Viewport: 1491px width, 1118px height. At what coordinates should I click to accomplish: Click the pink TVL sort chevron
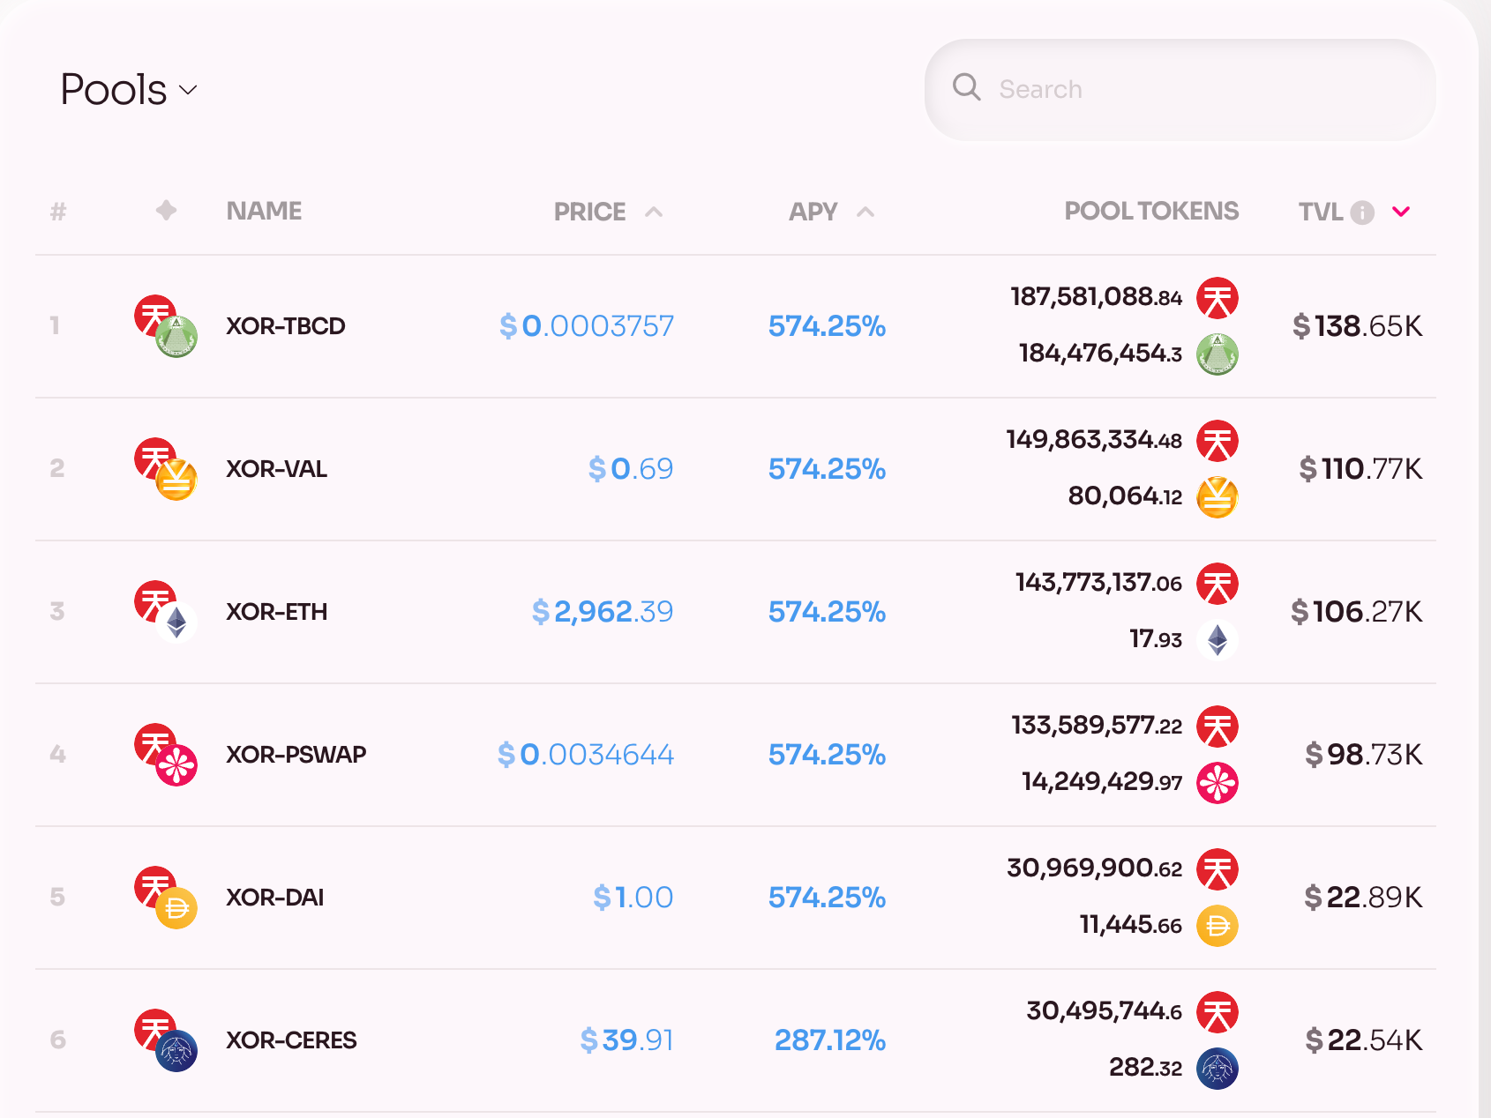click(x=1401, y=212)
